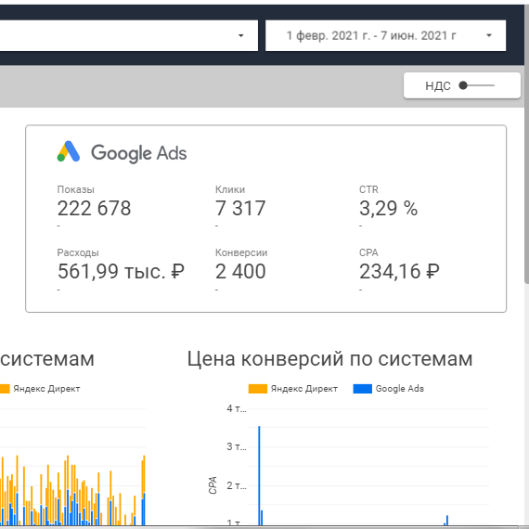Click the 2 т... axis tick label
The width and height of the screenshot is (529, 529).
(237, 485)
